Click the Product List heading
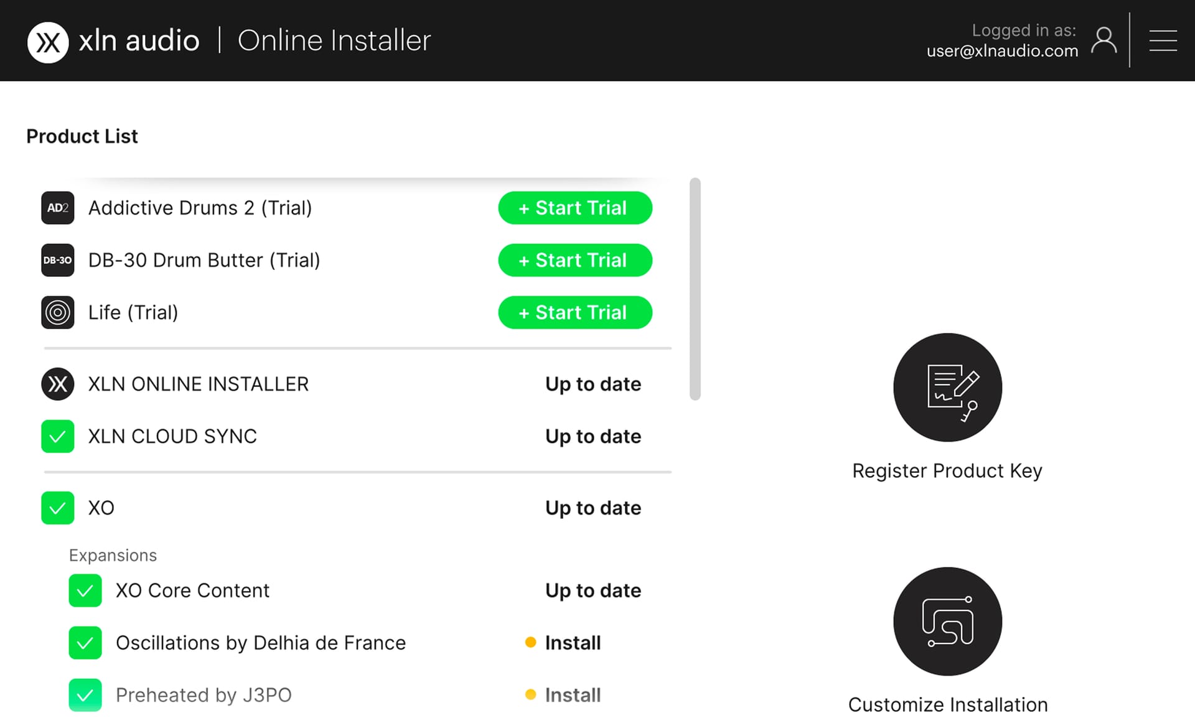 click(x=82, y=136)
